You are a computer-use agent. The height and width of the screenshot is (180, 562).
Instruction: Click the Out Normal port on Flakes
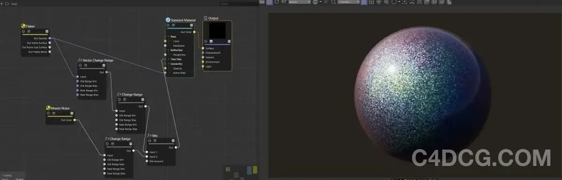50,38
